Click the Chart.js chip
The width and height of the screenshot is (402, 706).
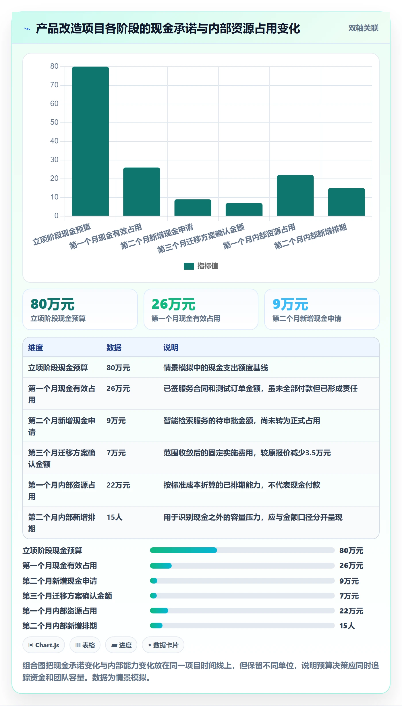[44, 645]
